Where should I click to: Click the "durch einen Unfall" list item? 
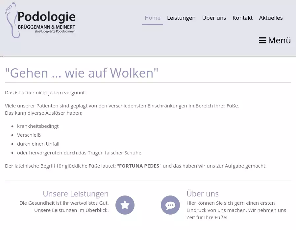click(x=38, y=144)
